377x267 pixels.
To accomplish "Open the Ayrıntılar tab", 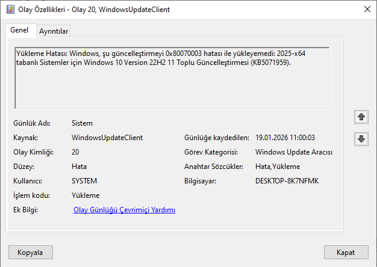I will tap(54, 31).
